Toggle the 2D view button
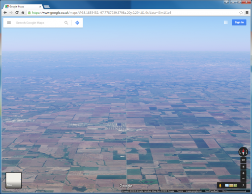252x194 pixels. (243, 160)
